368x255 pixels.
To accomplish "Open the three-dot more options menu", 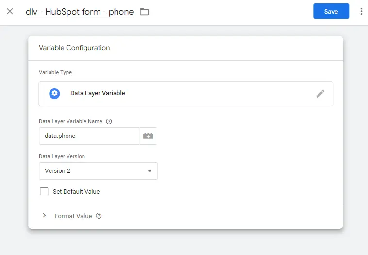I will pos(361,11).
